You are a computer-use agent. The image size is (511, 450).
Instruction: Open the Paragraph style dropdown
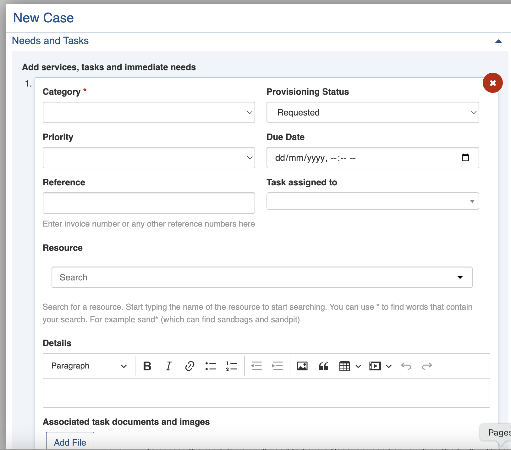[x=89, y=366]
